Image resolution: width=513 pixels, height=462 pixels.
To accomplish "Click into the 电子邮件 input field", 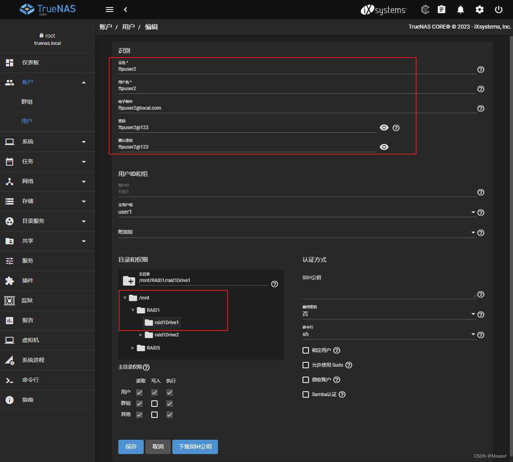I will (297, 108).
